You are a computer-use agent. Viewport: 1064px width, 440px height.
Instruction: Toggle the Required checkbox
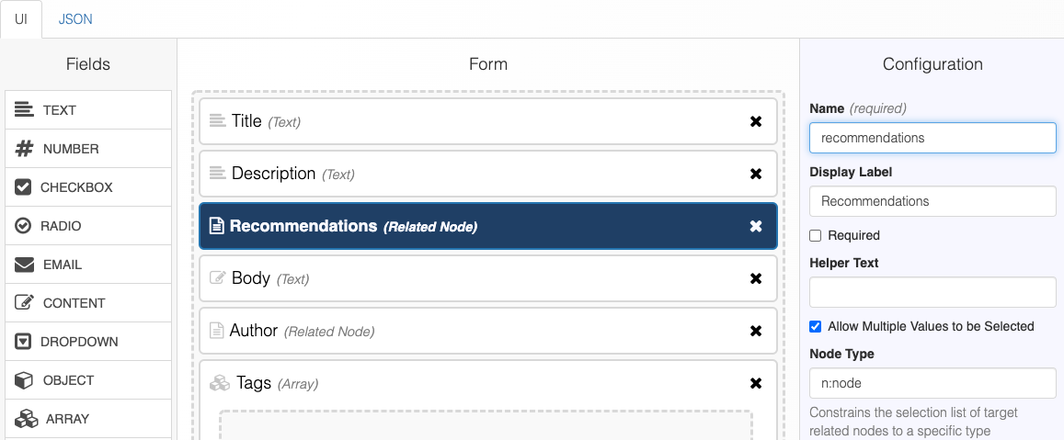point(815,235)
